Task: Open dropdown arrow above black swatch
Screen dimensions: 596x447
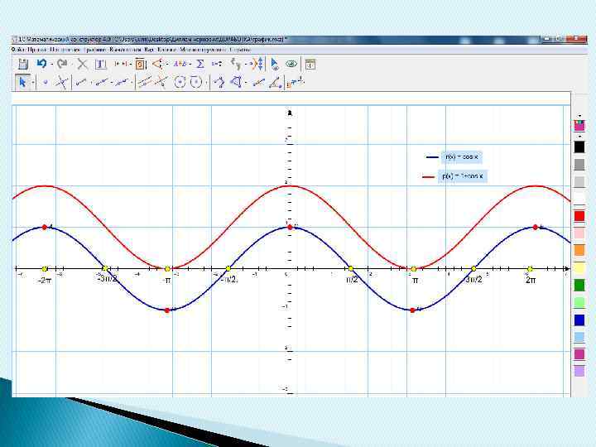Action: pos(579,136)
